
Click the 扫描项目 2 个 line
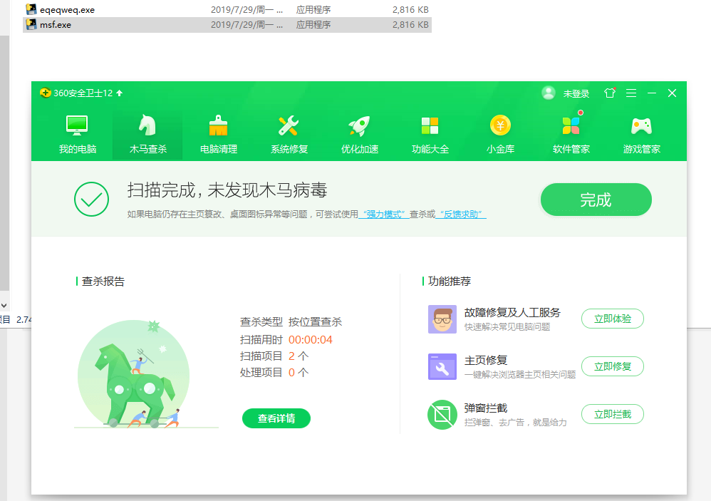(x=274, y=356)
